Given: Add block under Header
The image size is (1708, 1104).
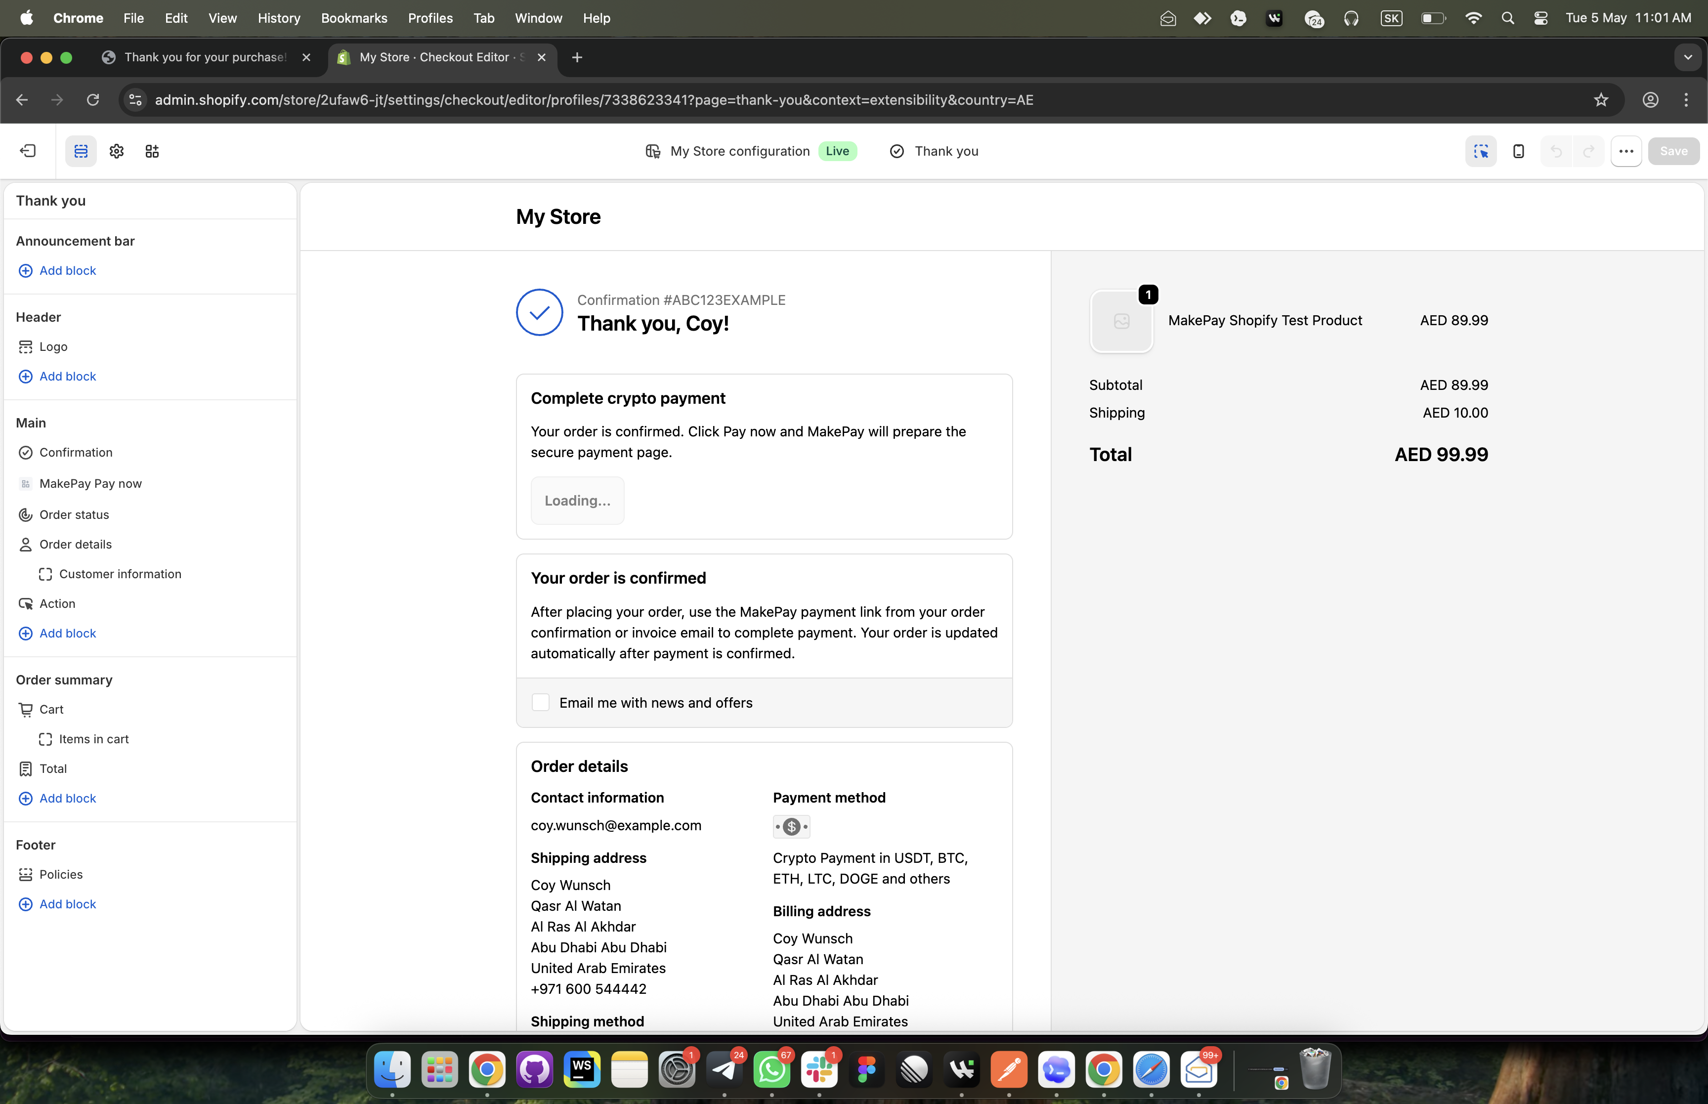Looking at the screenshot, I should [x=57, y=377].
